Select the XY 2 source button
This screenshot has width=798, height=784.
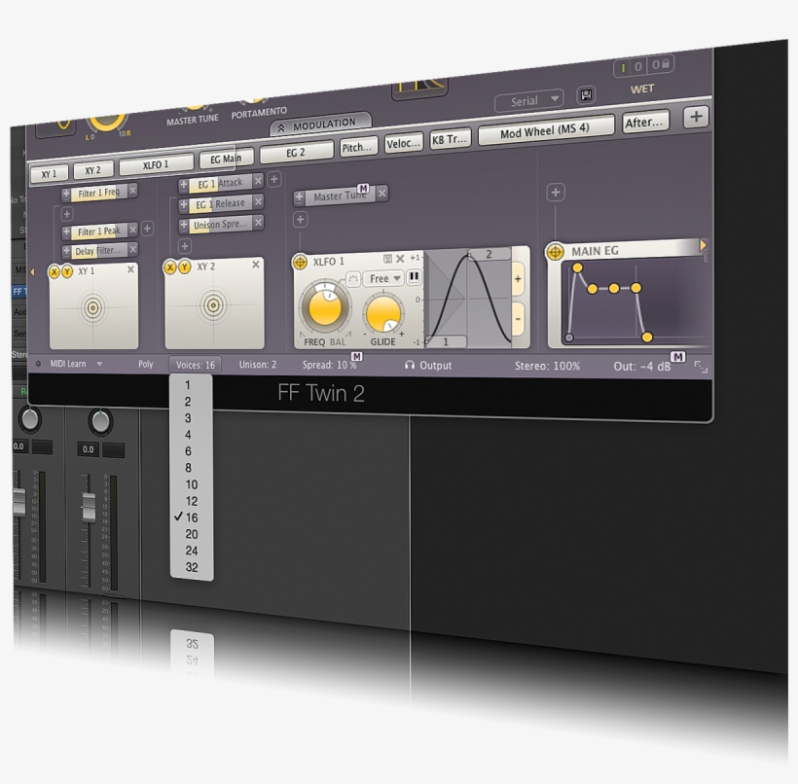[92, 170]
